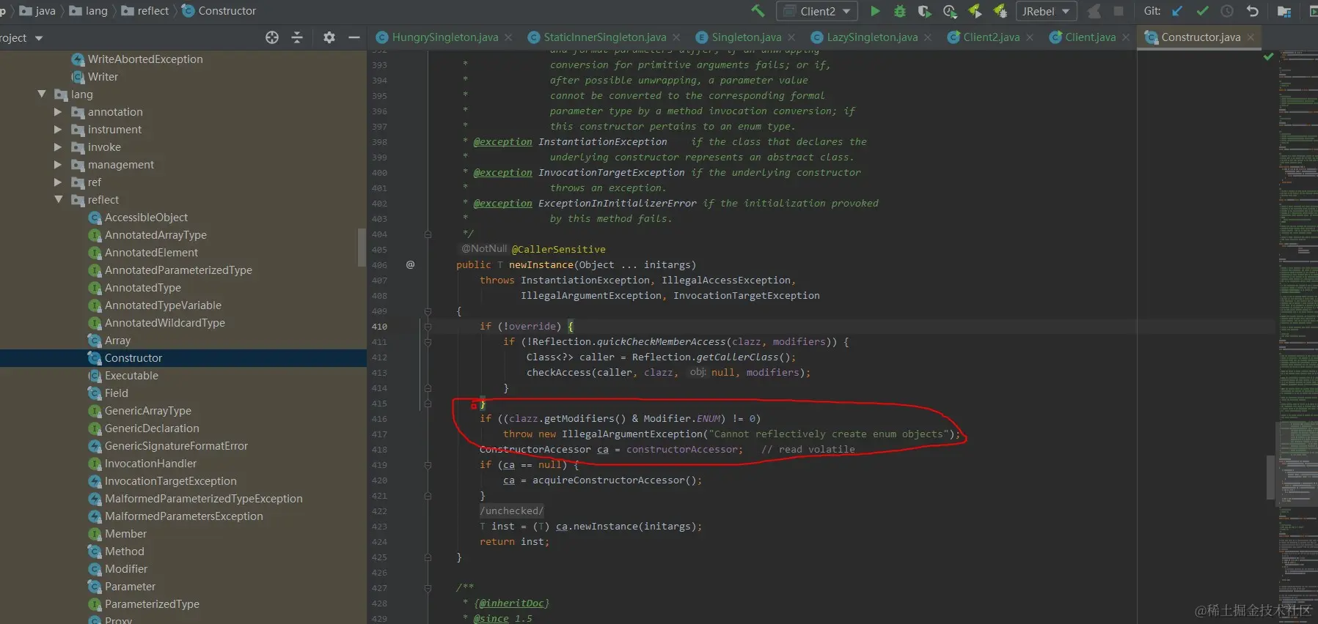Start debugging with the green bug icon
The image size is (1318, 624).
(900, 11)
